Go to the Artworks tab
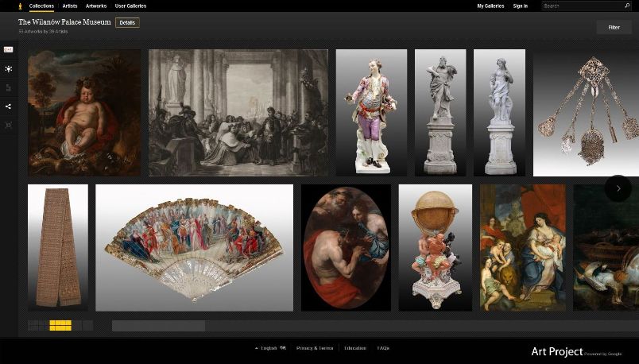 tap(96, 6)
